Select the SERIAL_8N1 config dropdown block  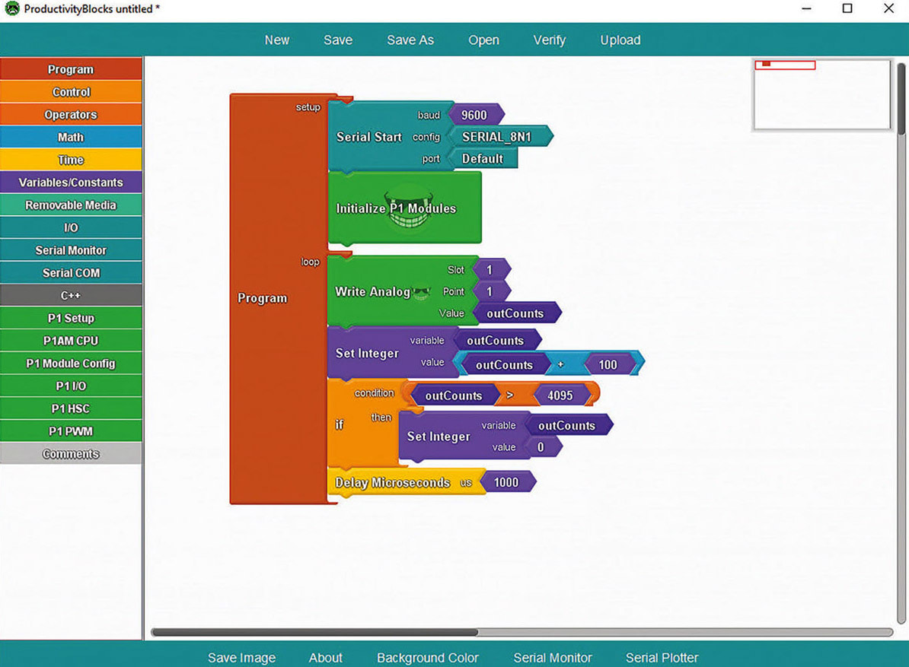(x=501, y=137)
